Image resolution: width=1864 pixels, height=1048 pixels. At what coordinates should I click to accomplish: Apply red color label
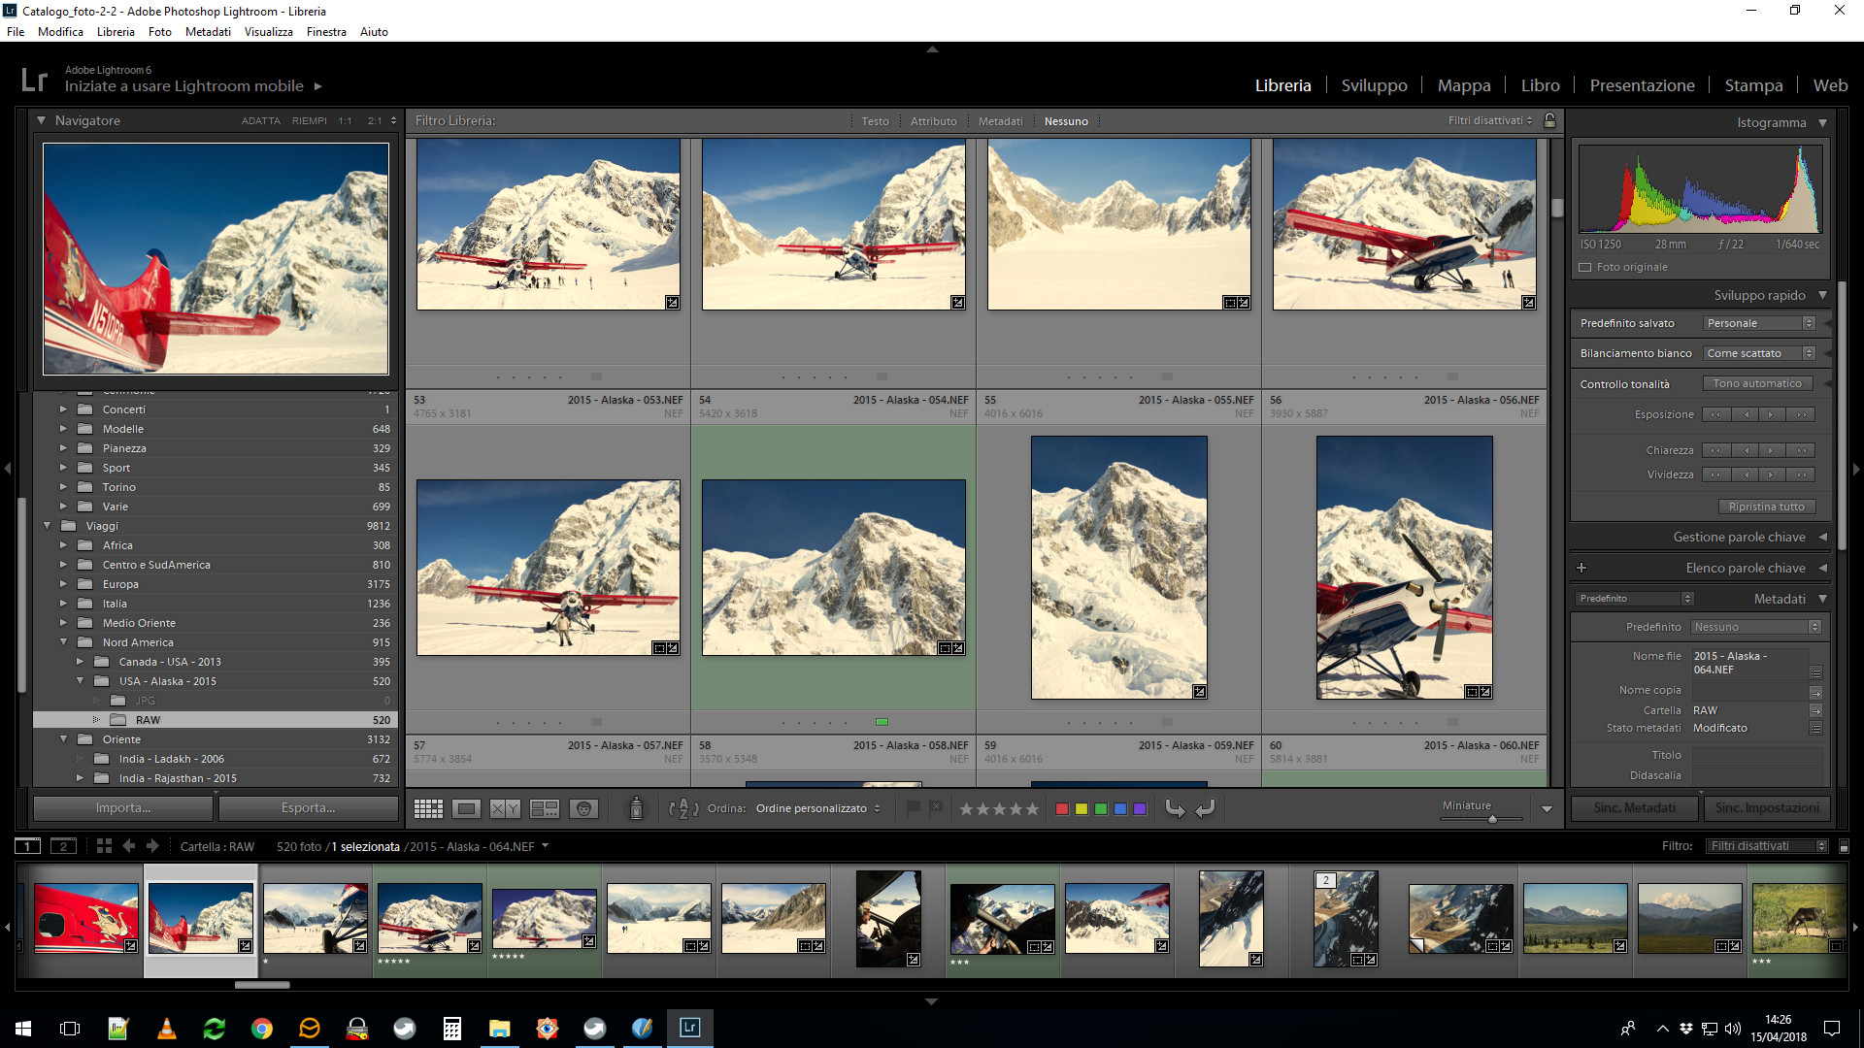point(1062,808)
